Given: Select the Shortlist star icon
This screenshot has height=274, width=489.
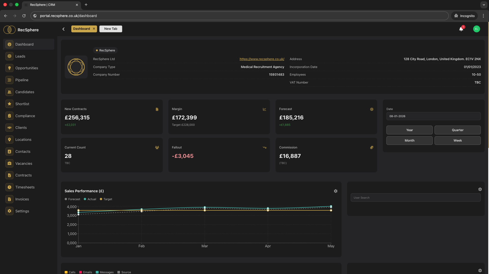Looking at the screenshot, I should point(9,104).
